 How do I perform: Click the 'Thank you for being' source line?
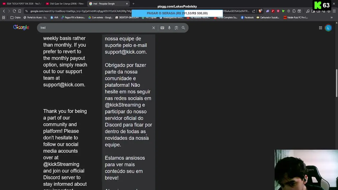[65, 111]
